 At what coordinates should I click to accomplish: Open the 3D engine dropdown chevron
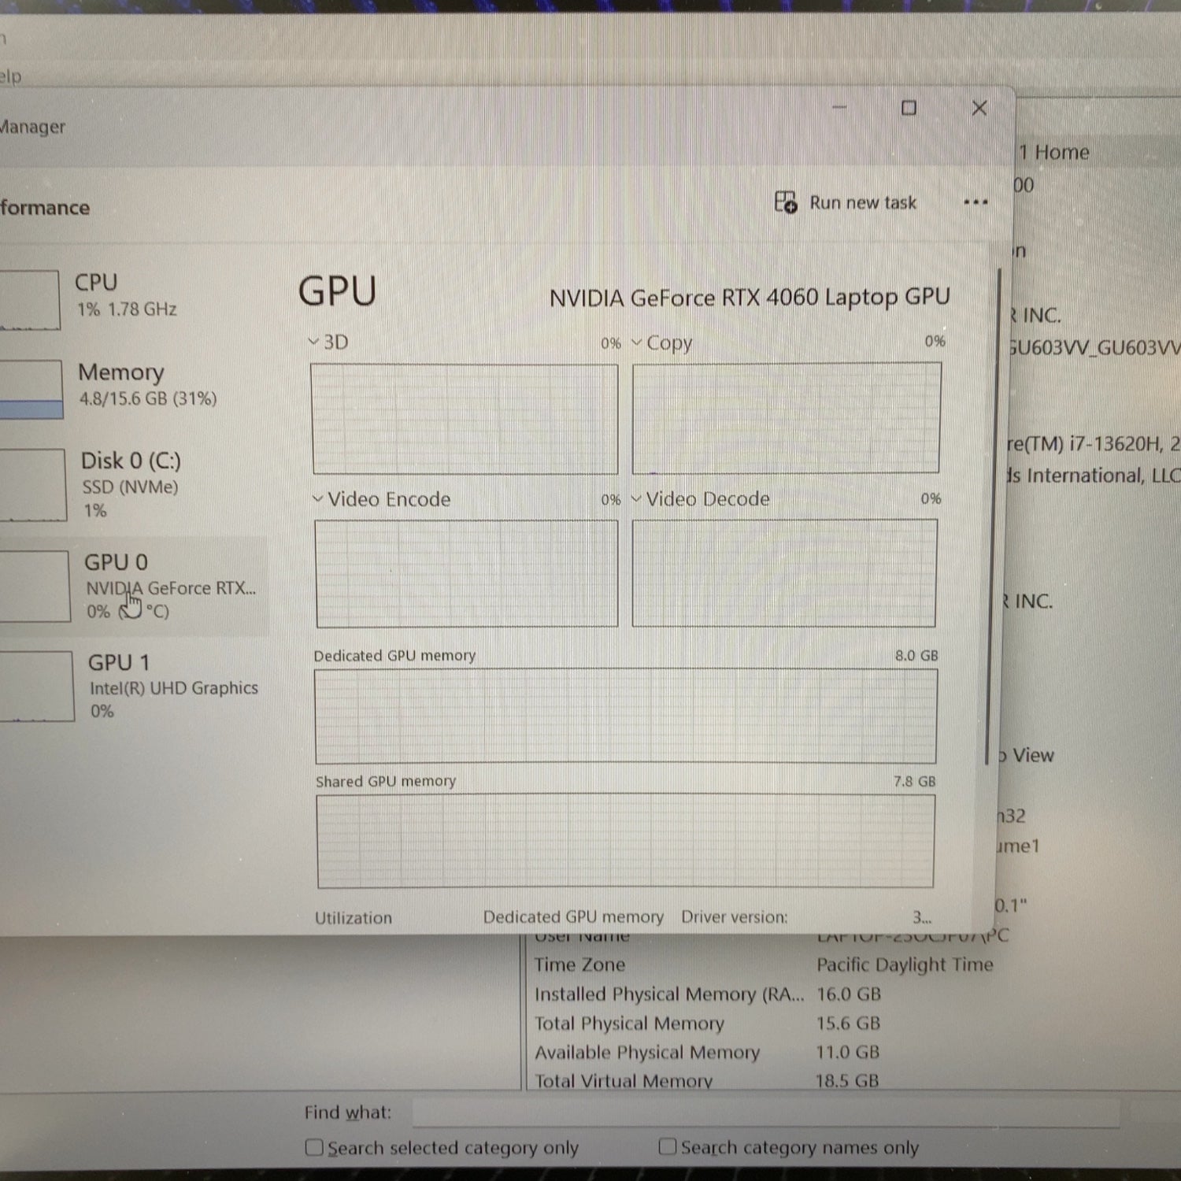pos(313,342)
